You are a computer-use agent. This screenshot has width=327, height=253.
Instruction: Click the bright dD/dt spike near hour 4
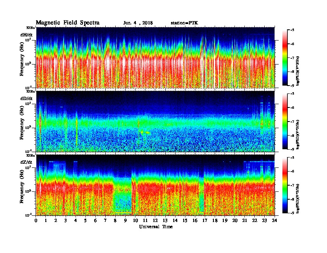click(x=76, y=129)
